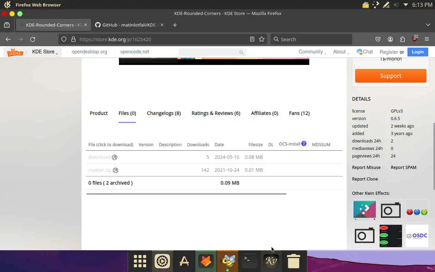Open the Kvantum app in dock
This screenshot has height=272, width=435.
[x=271, y=261]
